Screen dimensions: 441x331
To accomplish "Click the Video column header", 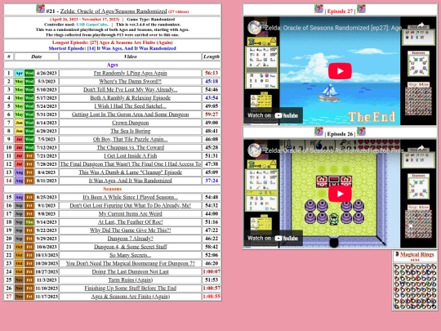I will point(130,56).
